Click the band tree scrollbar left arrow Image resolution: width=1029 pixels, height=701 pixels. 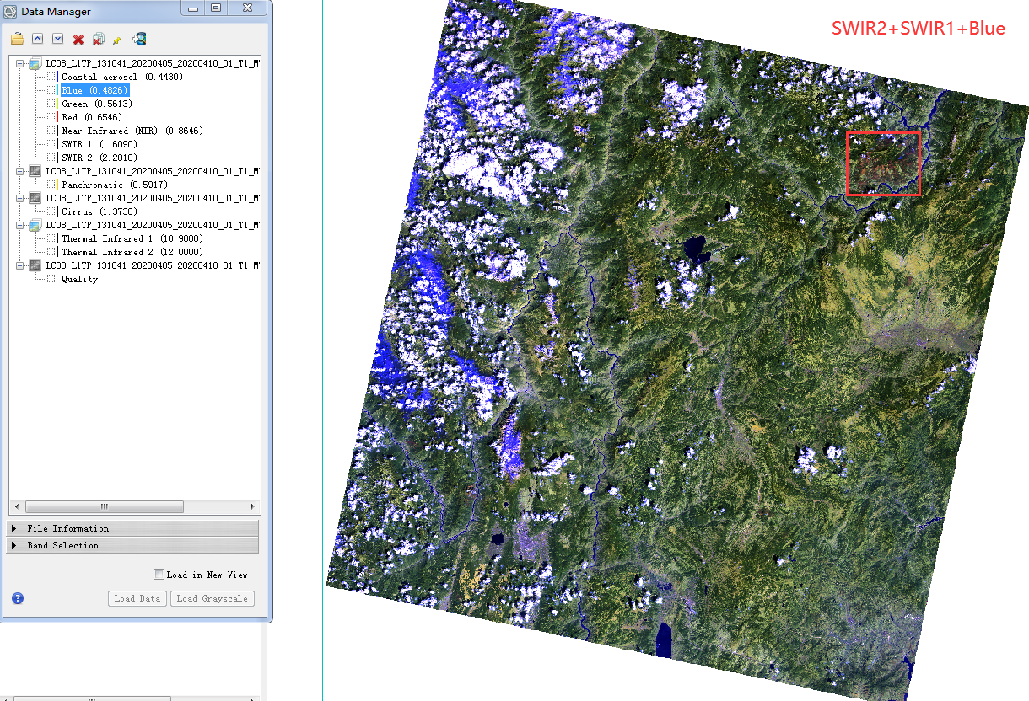point(16,507)
